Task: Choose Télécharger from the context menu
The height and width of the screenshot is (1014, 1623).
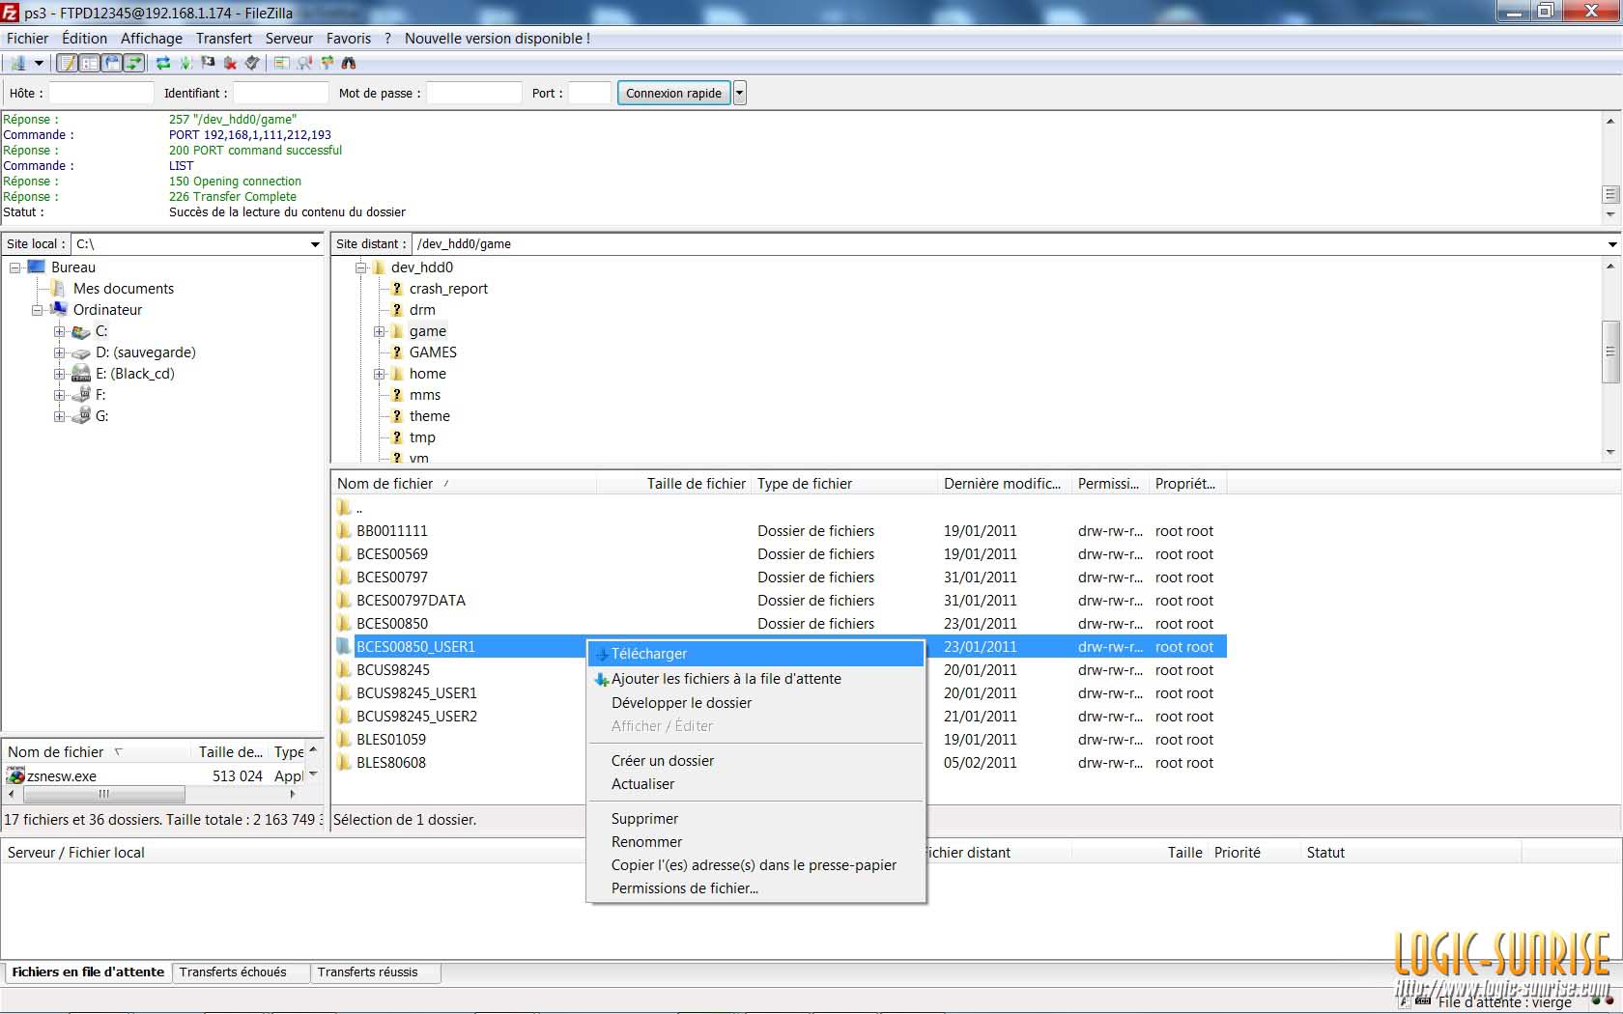Action: pos(649,654)
